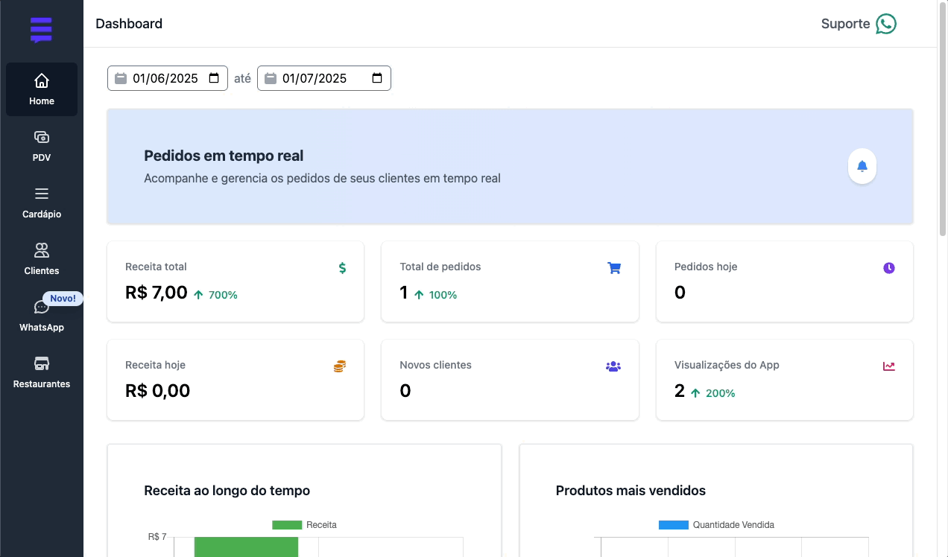The width and height of the screenshot is (948, 557).
Task: Click the start date field 01/06/2025
Action: [165, 78]
